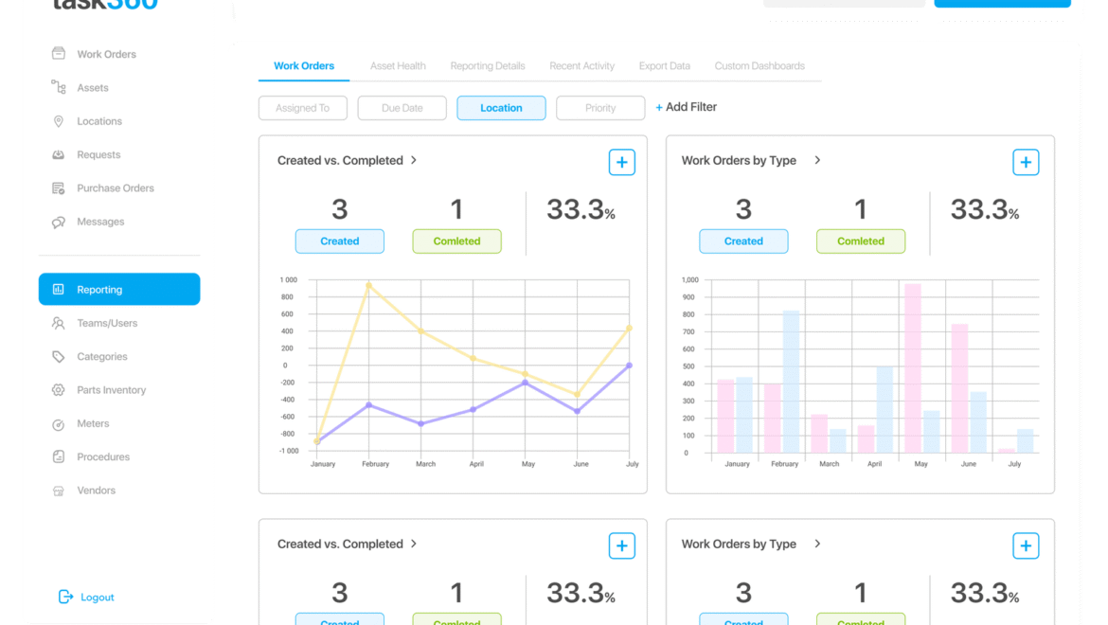Click the Assets hierarchy icon
1108x625 pixels.
pos(59,87)
